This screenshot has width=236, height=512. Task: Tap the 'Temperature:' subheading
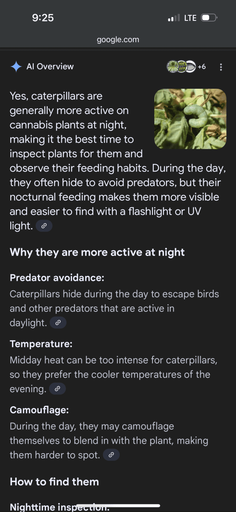(41, 344)
